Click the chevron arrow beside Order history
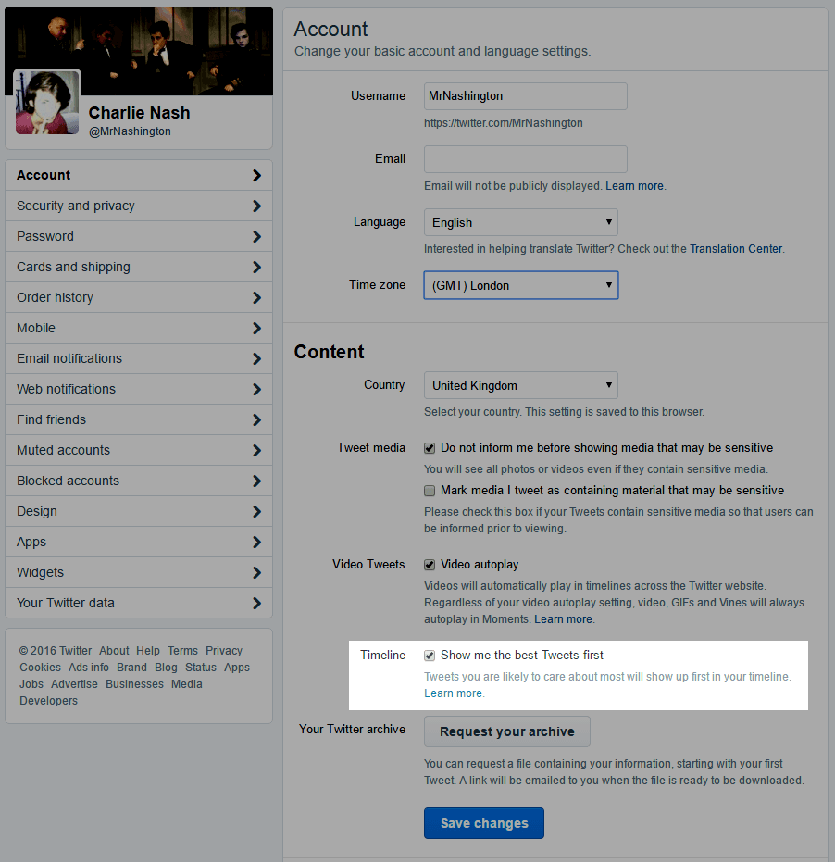The height and width of the screenshot is (862, 835). tap(256, 297)
